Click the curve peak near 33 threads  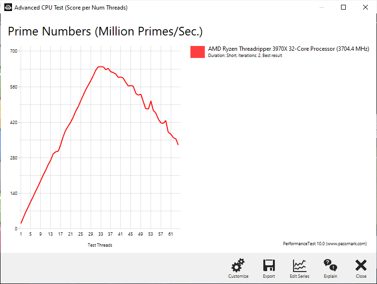point(101,67)
